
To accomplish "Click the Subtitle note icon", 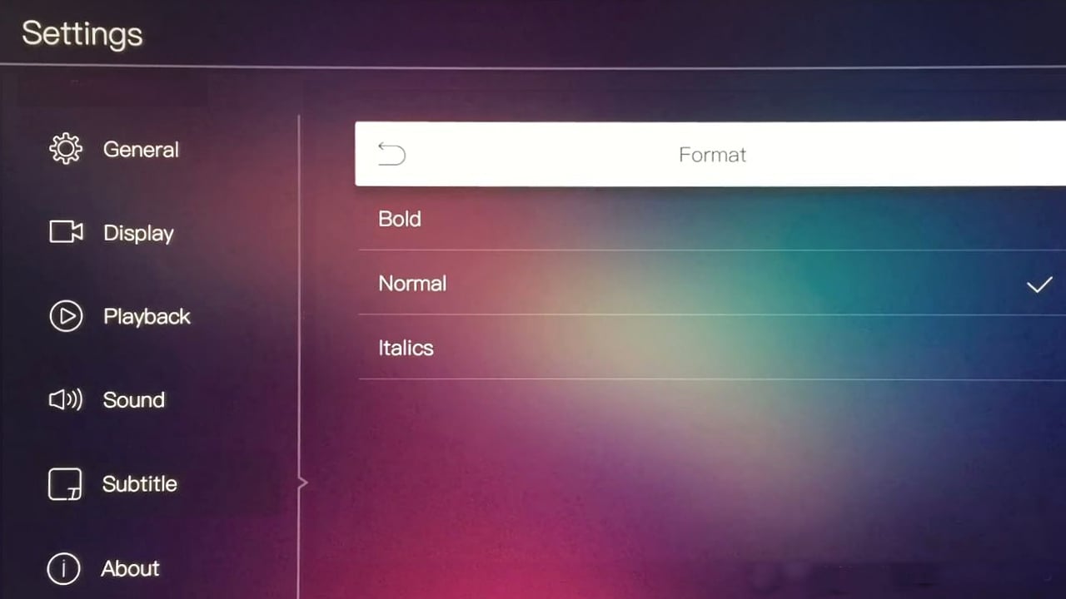I will coord(65,484).
